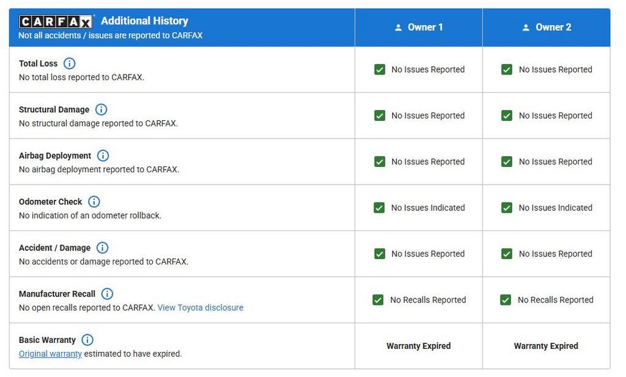Click the CARFAX logo in the header
The image size is (626, 377).
point(56,22)
